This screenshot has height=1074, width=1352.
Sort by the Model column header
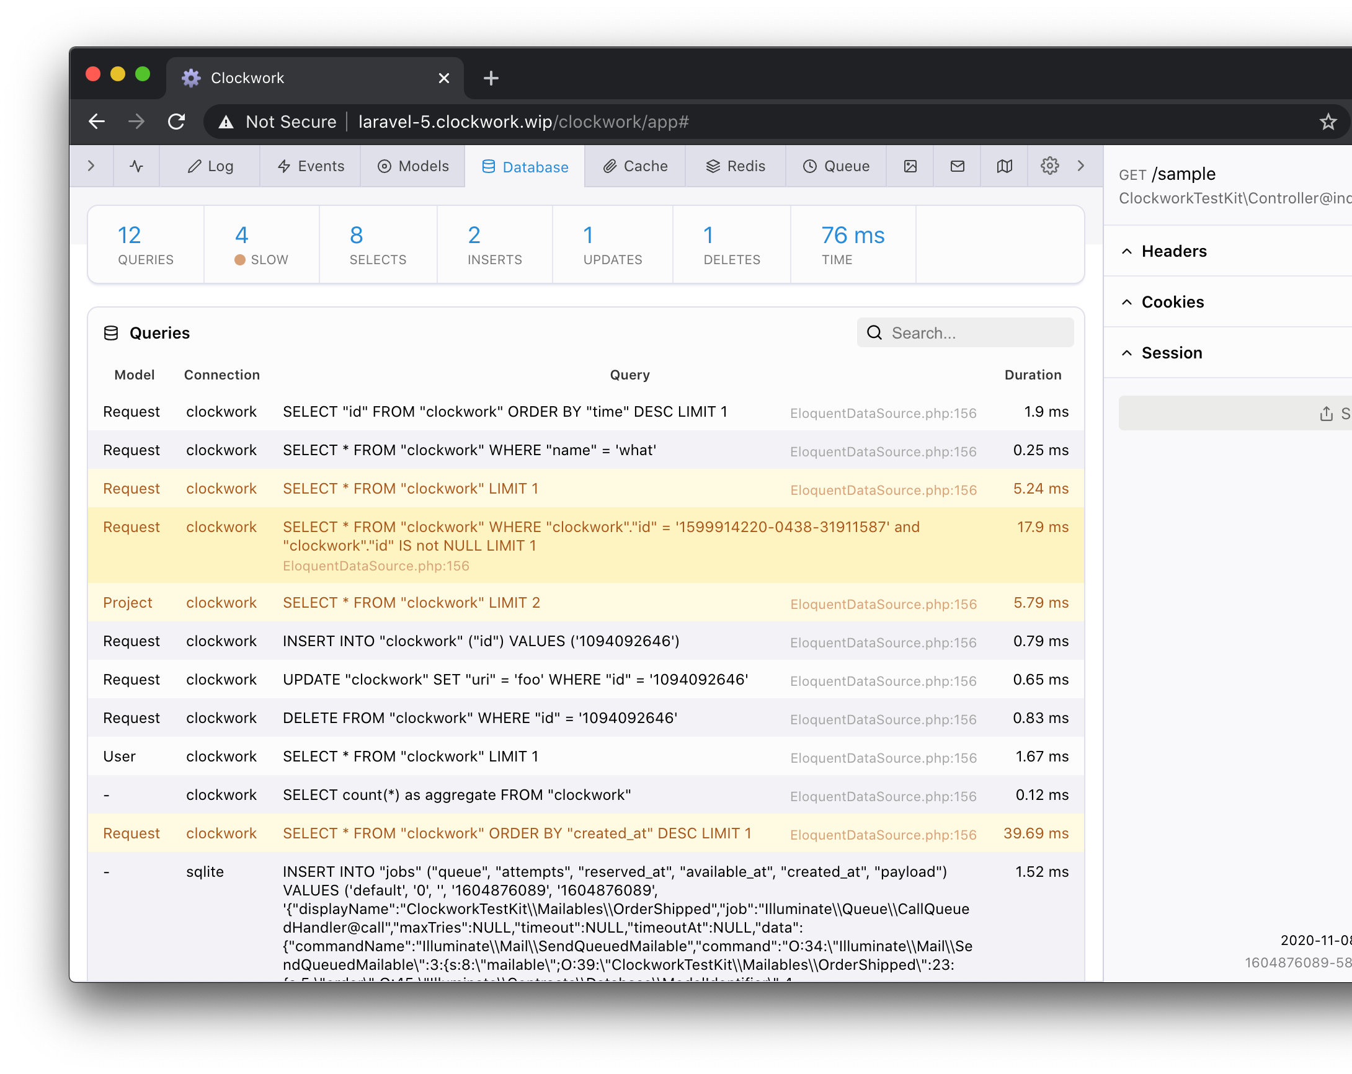(134, 375)
